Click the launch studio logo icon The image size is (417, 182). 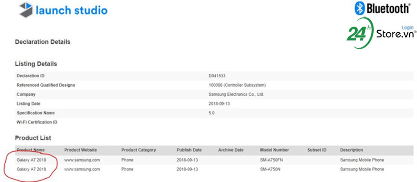[x=25, y=9]
